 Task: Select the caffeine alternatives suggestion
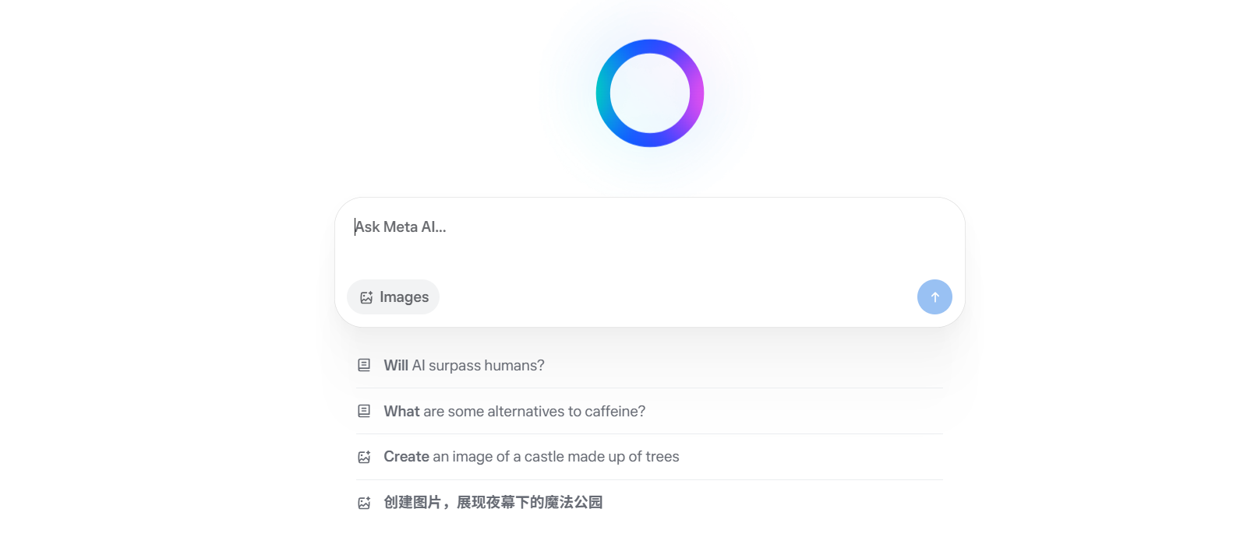(x=514, y=410)
